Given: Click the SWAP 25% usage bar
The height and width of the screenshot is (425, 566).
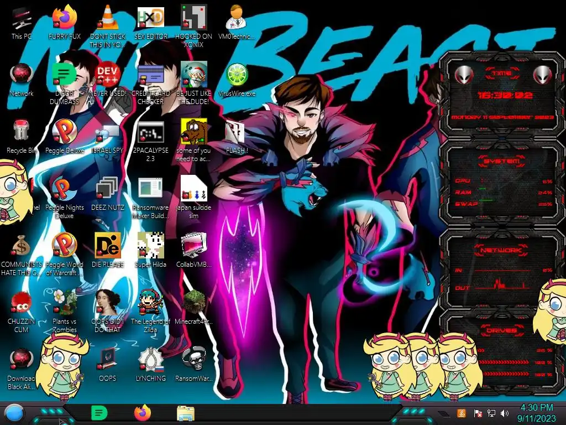Looking at the screenshot, I should 503,204.
